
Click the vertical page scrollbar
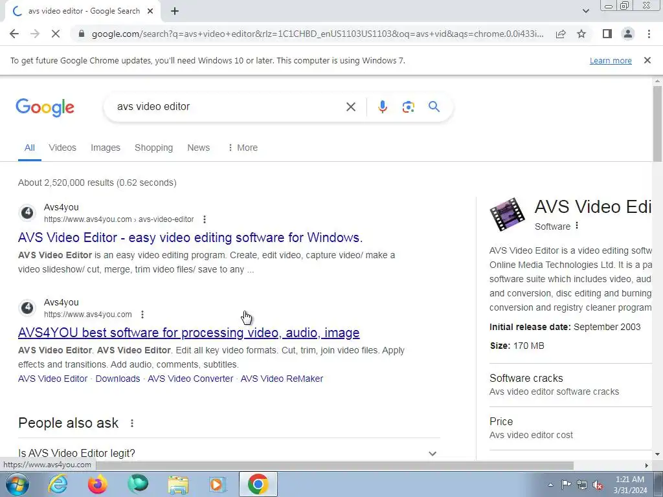coord(657,122)
